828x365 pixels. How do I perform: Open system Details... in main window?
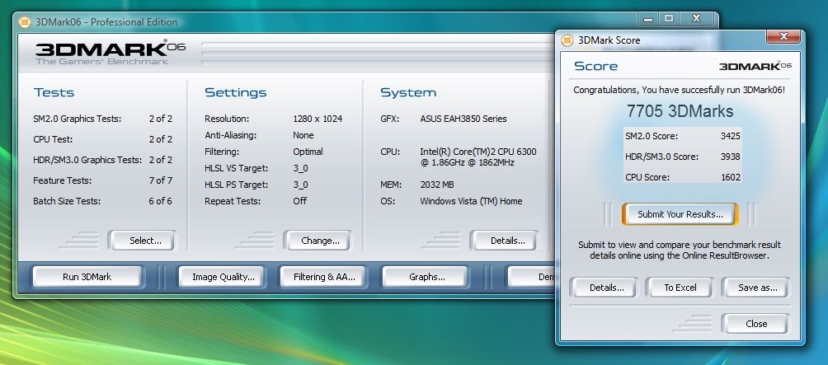[x=504, y=241]
